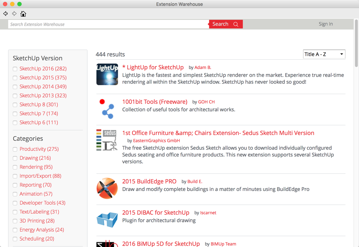Open the 2015 DIBAC for SketchUp icon

coord(107,219)
